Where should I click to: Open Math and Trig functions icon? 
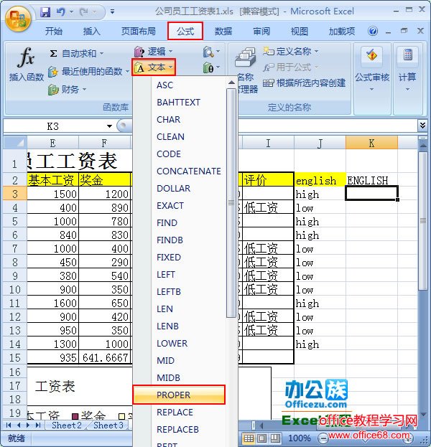[x=211, y=68]
